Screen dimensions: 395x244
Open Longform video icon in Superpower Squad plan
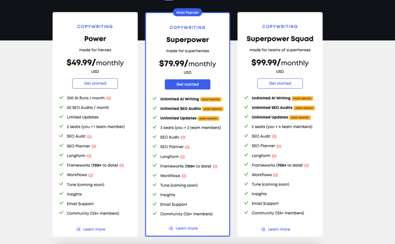click(274, 156)
